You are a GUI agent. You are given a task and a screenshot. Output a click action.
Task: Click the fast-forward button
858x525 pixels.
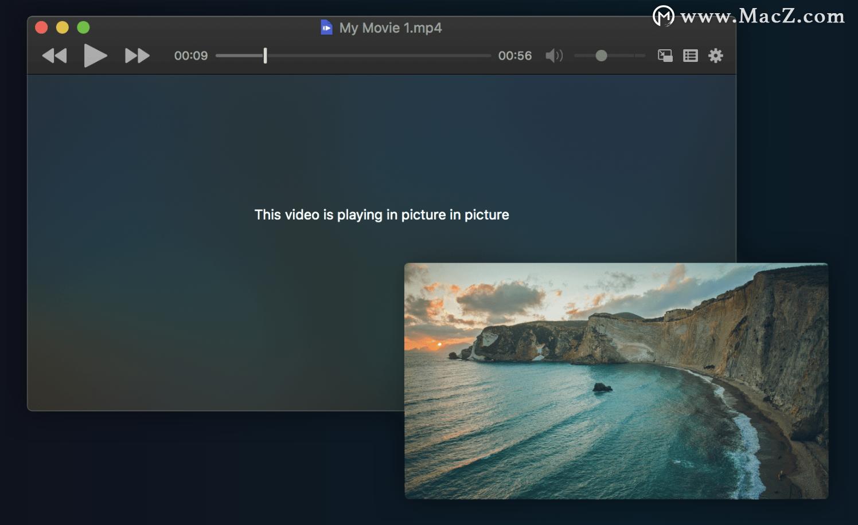coord(137,56)
